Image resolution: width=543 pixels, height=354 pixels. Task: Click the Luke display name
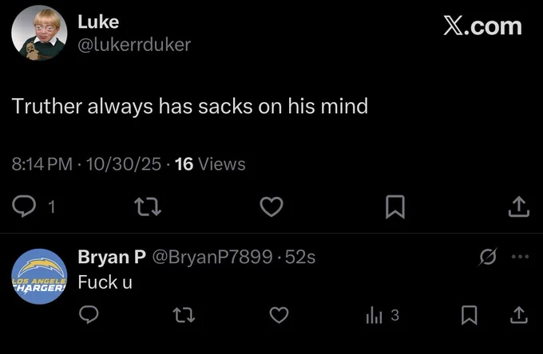(98, 22)
